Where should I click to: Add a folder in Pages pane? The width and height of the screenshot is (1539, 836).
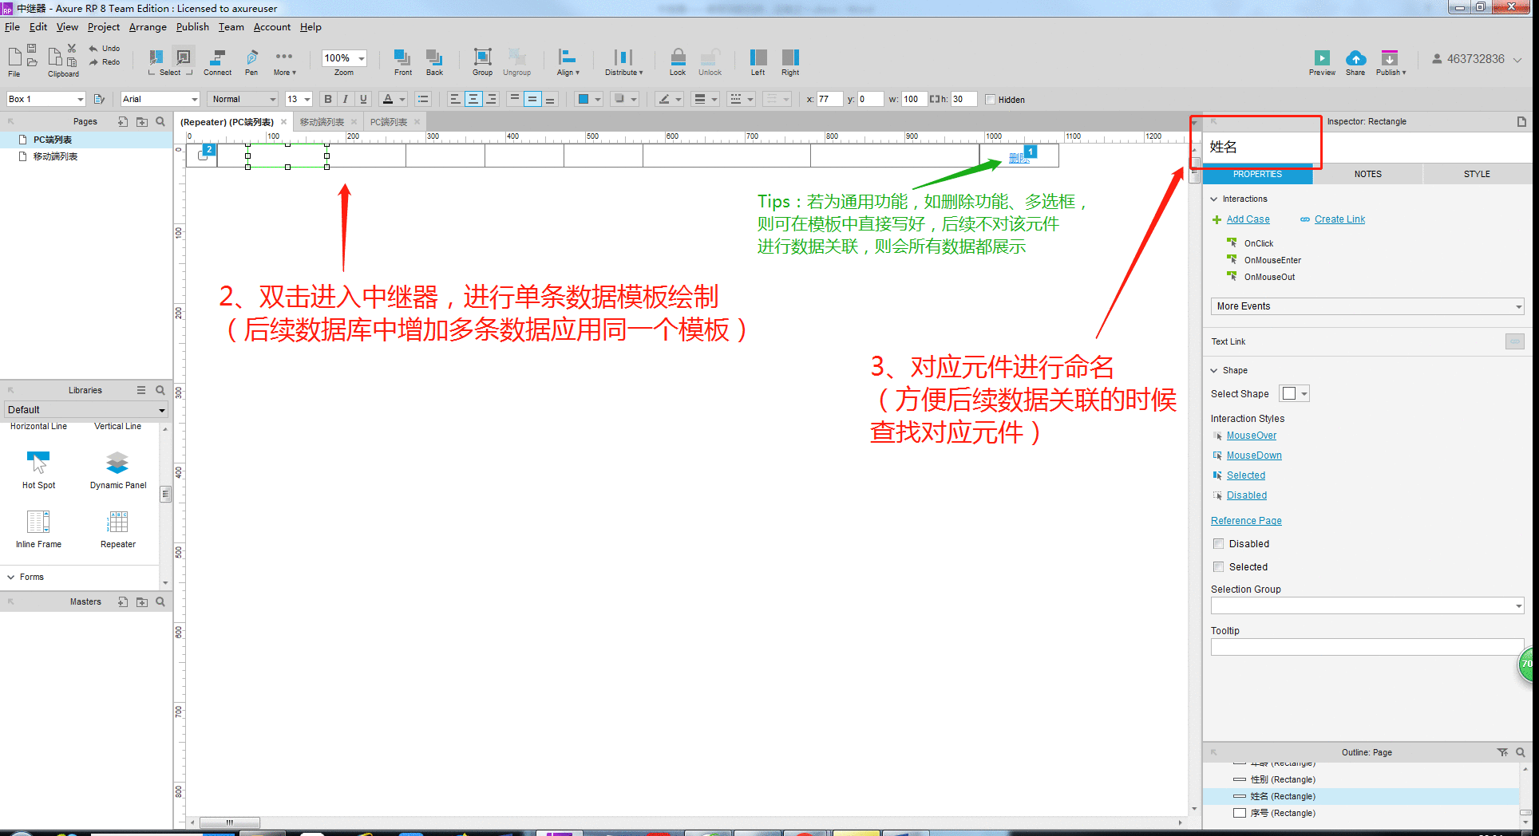tap(142, 122)
